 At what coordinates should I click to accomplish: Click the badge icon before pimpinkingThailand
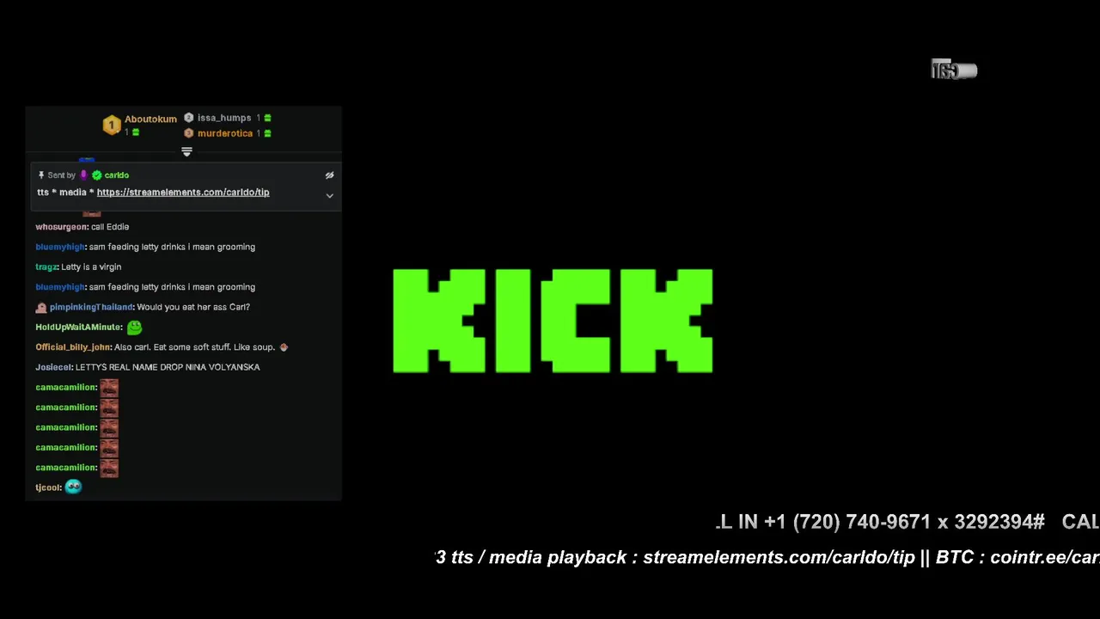41,307
